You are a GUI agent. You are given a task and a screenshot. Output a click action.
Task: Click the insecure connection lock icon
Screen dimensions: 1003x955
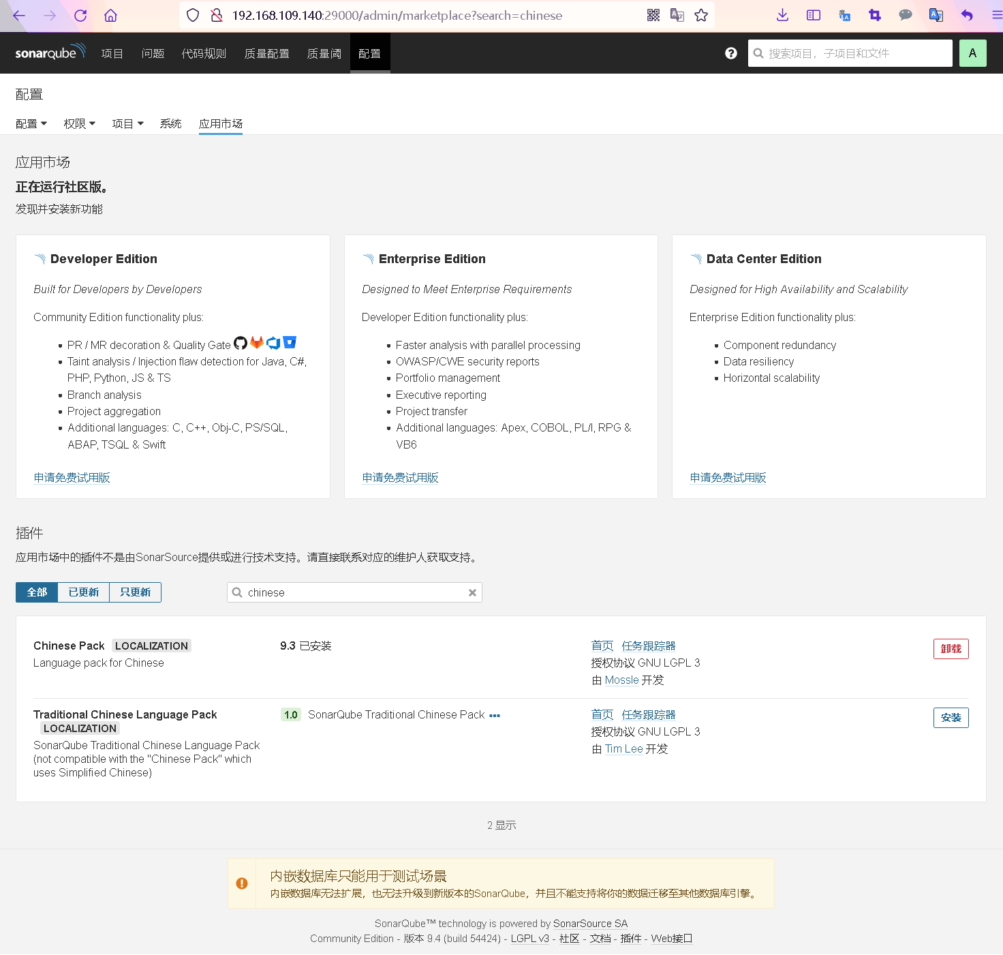217,15
